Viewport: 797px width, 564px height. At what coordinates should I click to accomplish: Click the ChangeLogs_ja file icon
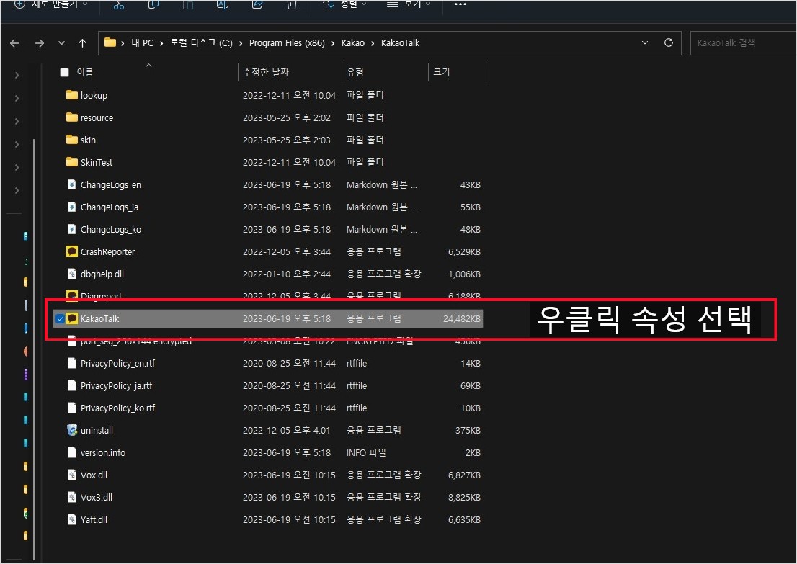pos(71,207)
